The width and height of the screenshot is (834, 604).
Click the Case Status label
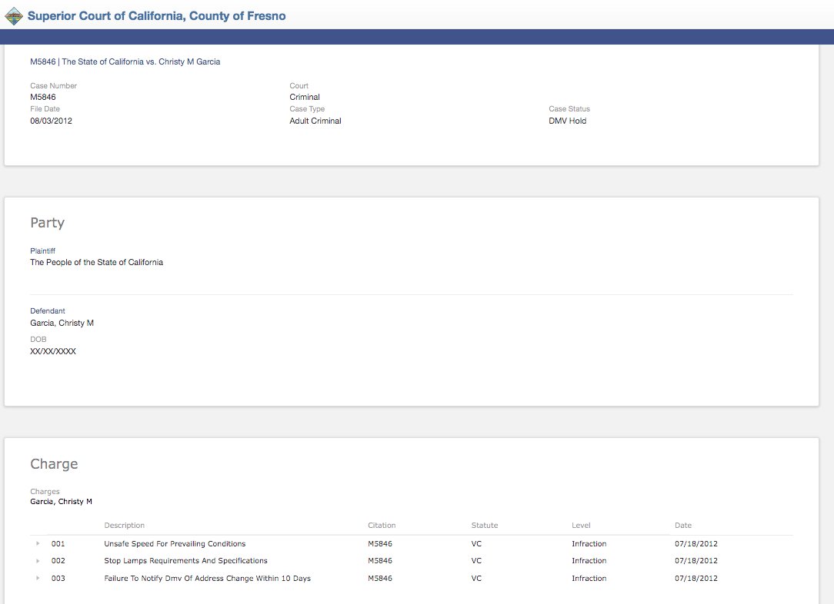point(569,109)
